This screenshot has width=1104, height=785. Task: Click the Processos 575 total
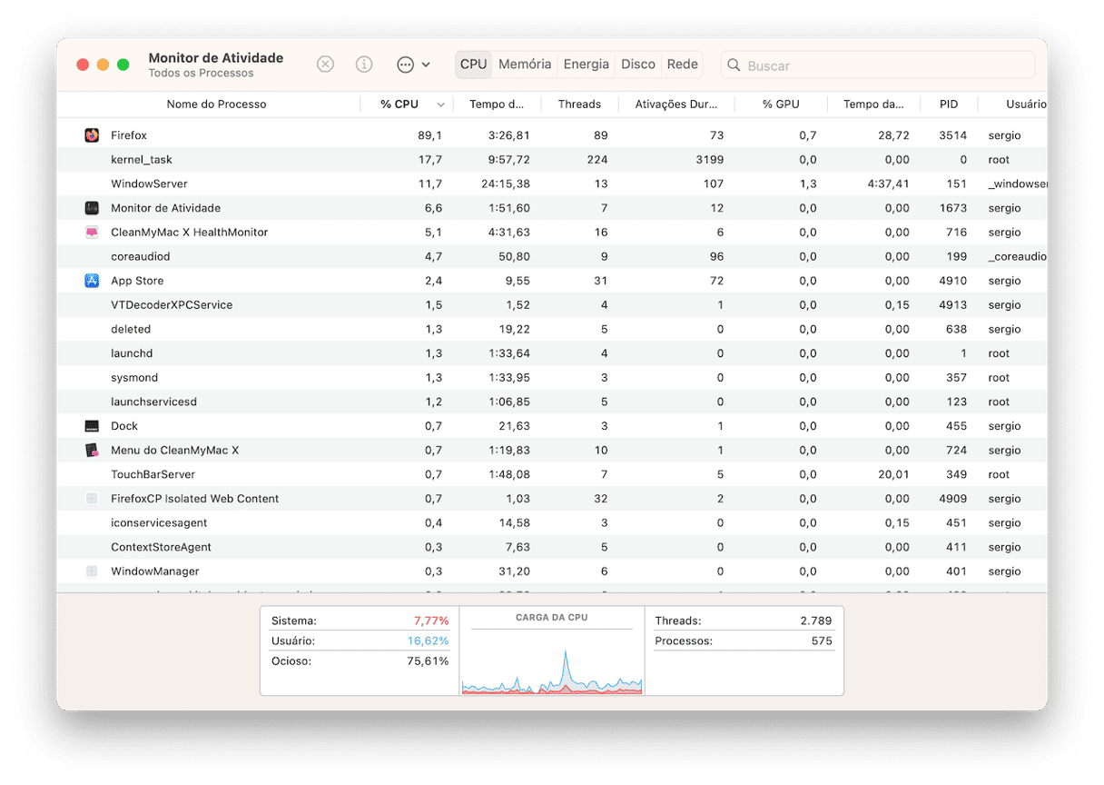coord(822,641)
